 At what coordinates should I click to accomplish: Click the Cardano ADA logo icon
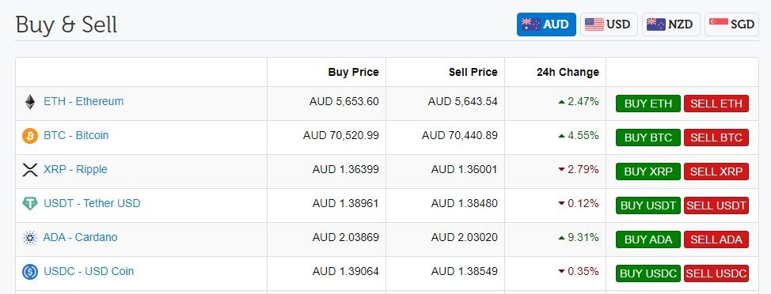[30, 238]
